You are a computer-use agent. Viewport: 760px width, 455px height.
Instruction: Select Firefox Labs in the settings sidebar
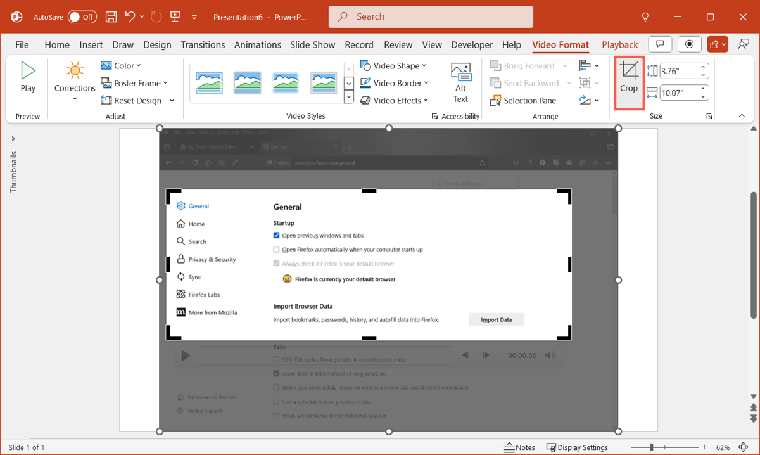[x=198, y=295]
